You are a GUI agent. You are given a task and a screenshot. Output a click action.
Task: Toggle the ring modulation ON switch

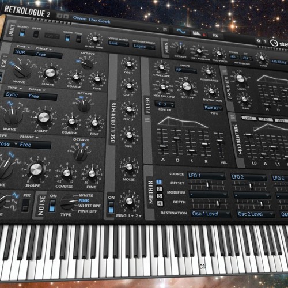coord(111,207)
